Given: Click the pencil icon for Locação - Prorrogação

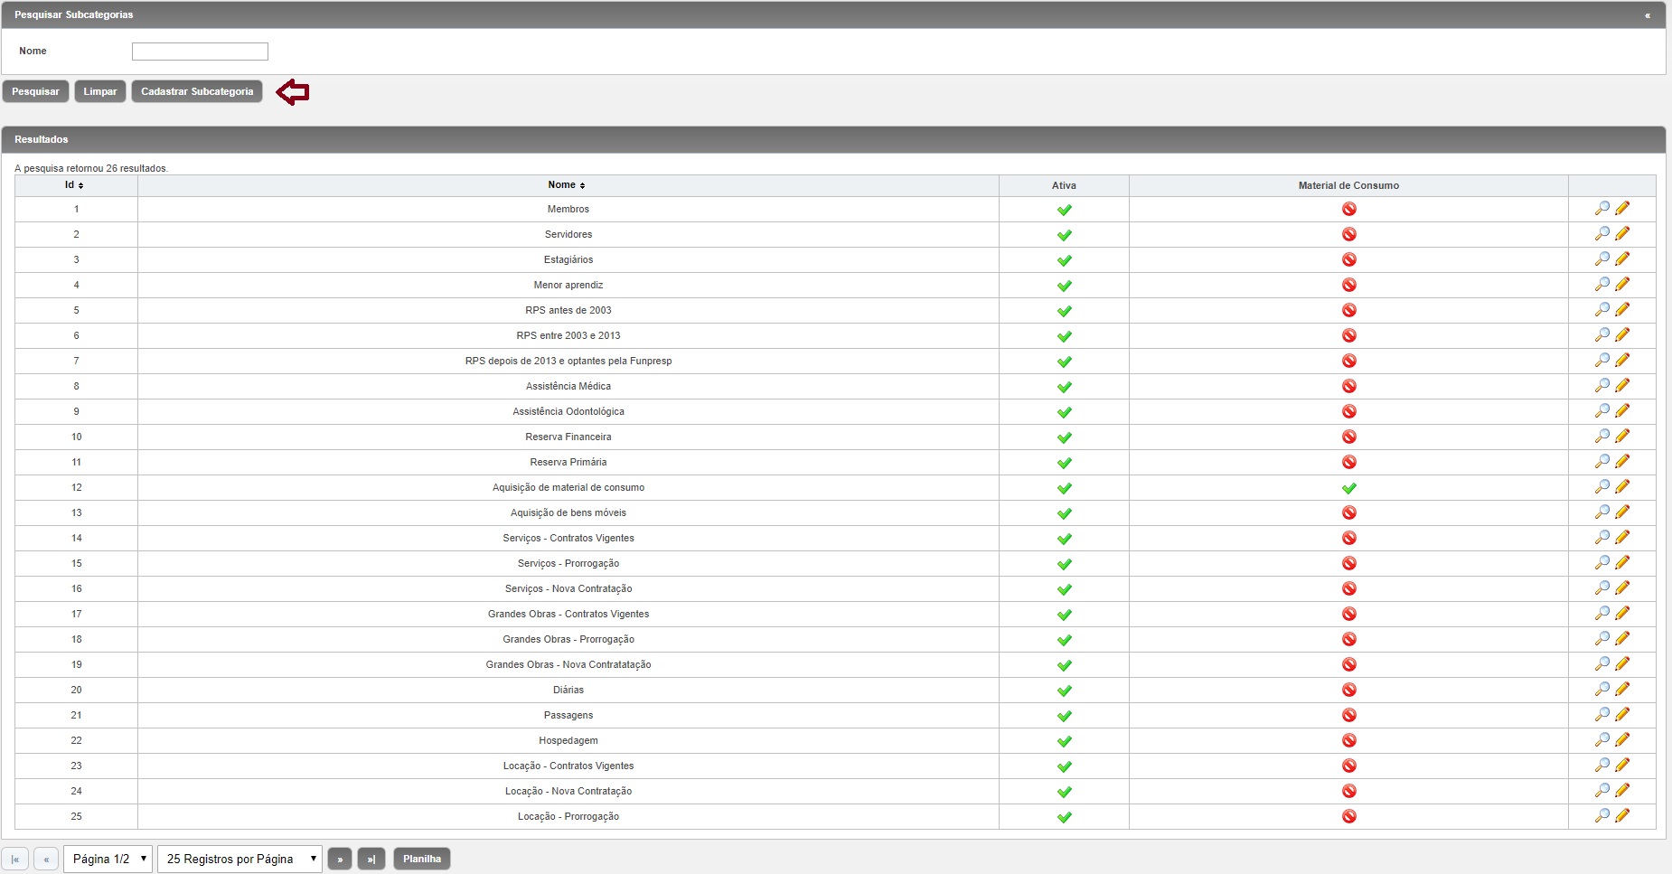Looking at the screenshot, I should coord(1622,816).
